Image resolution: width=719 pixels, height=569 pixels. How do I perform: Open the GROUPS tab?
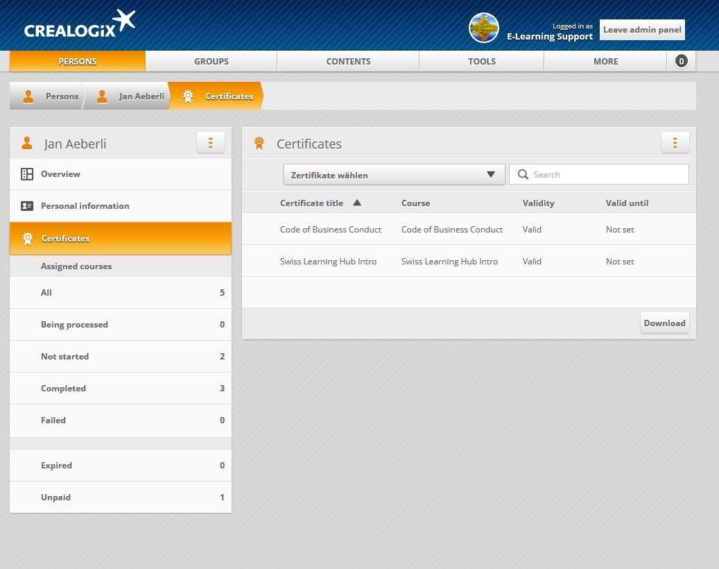tap(211, 62)
